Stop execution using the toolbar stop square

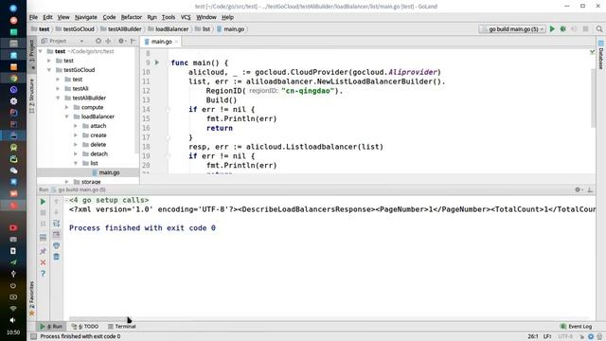585,29
